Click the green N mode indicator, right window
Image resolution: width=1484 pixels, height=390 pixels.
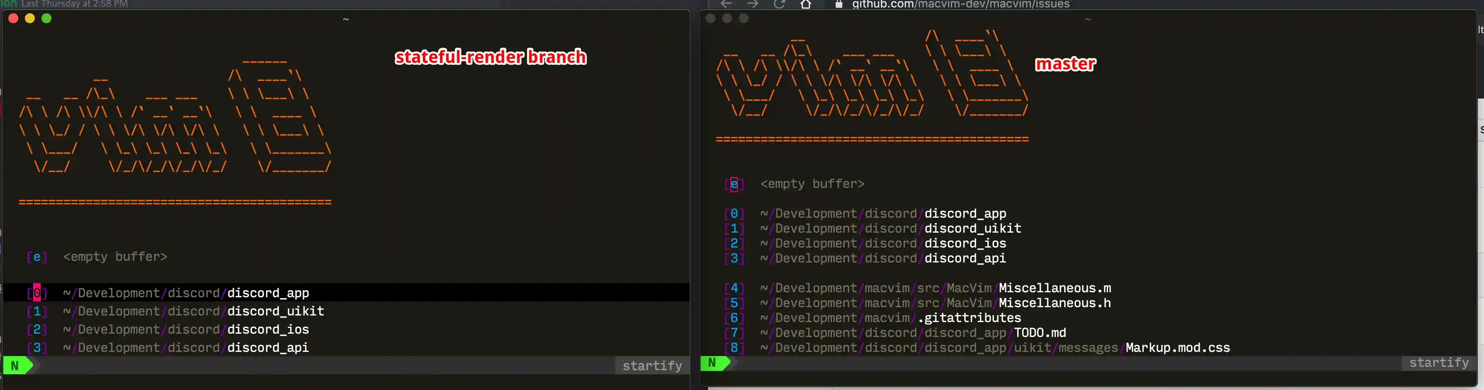click(715, 363)
